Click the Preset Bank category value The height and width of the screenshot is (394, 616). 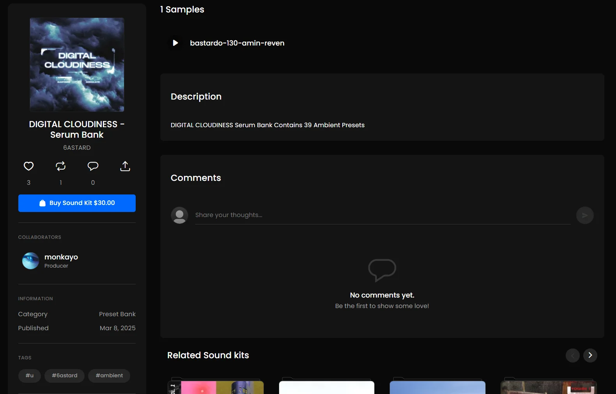[x=117, y=314]
